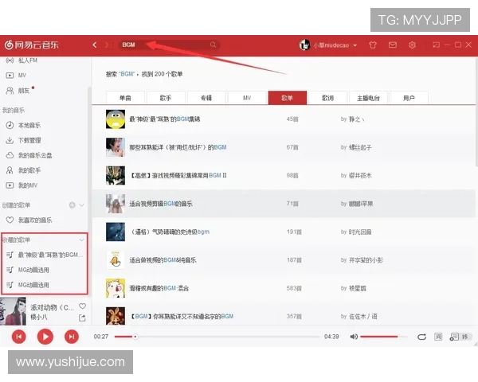The image size is (478, 382).
Task: Switch to the 用户 tab
Action: pos(409,98)
